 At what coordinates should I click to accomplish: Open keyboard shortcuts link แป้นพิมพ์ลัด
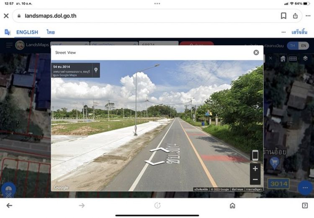(x=201, y=189)
